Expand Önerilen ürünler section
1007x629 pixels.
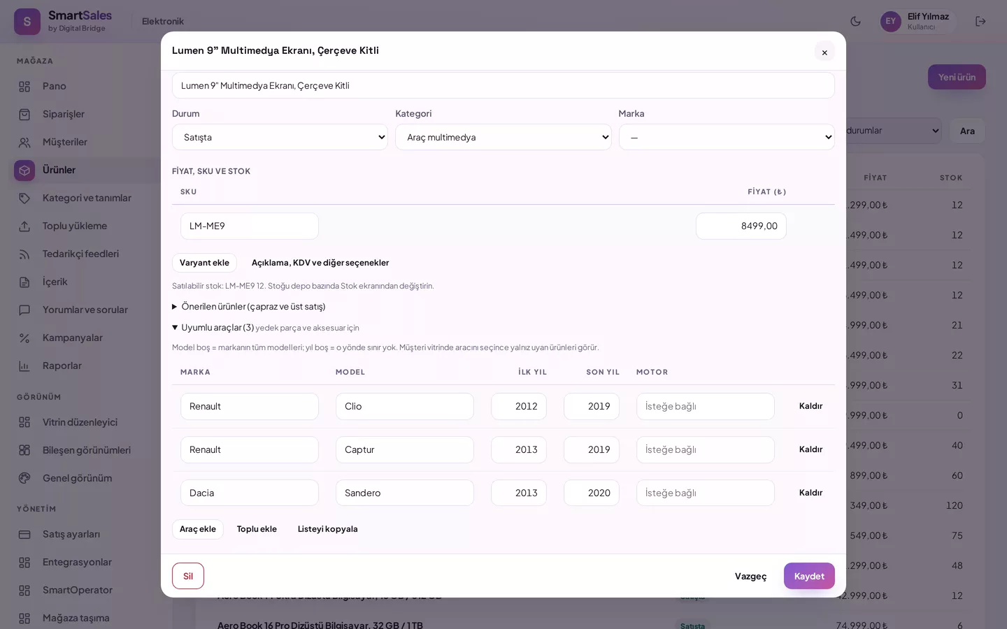click(249, 306)
